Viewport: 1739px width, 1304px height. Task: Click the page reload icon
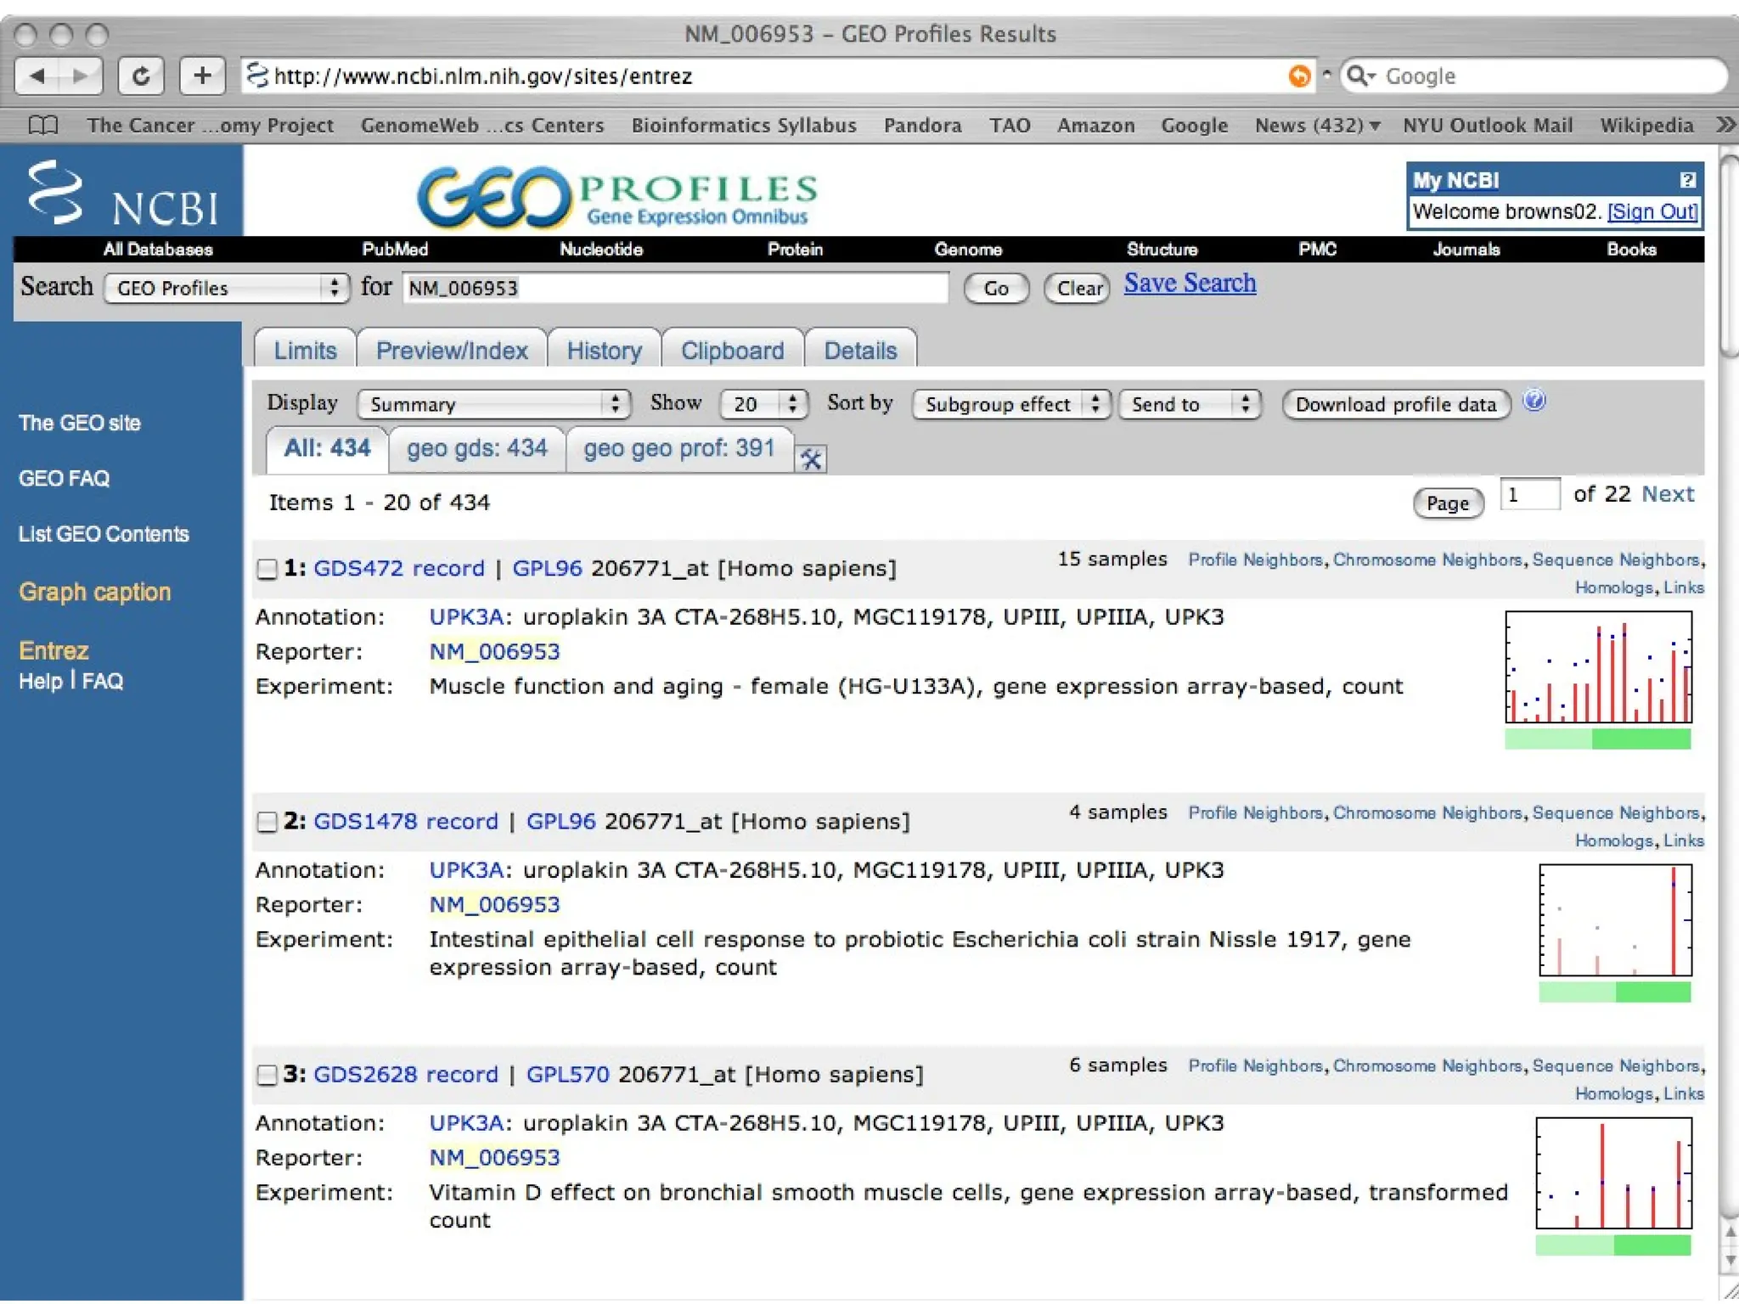(x=141, y=76)
